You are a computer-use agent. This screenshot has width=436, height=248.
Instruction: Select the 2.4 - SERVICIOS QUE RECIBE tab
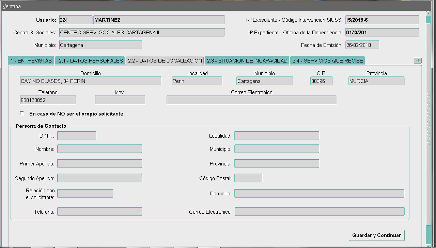pyautogui.click(x=327, y=61)
